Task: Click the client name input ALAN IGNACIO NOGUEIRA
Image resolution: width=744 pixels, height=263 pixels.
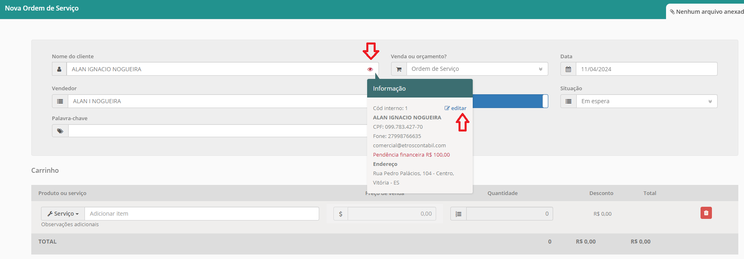Action: [223, 69]
